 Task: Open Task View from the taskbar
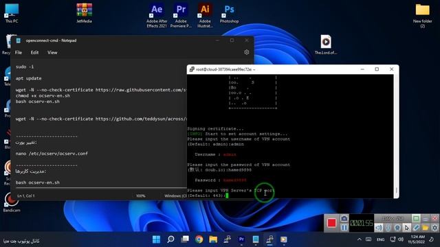tap(185, 239)
